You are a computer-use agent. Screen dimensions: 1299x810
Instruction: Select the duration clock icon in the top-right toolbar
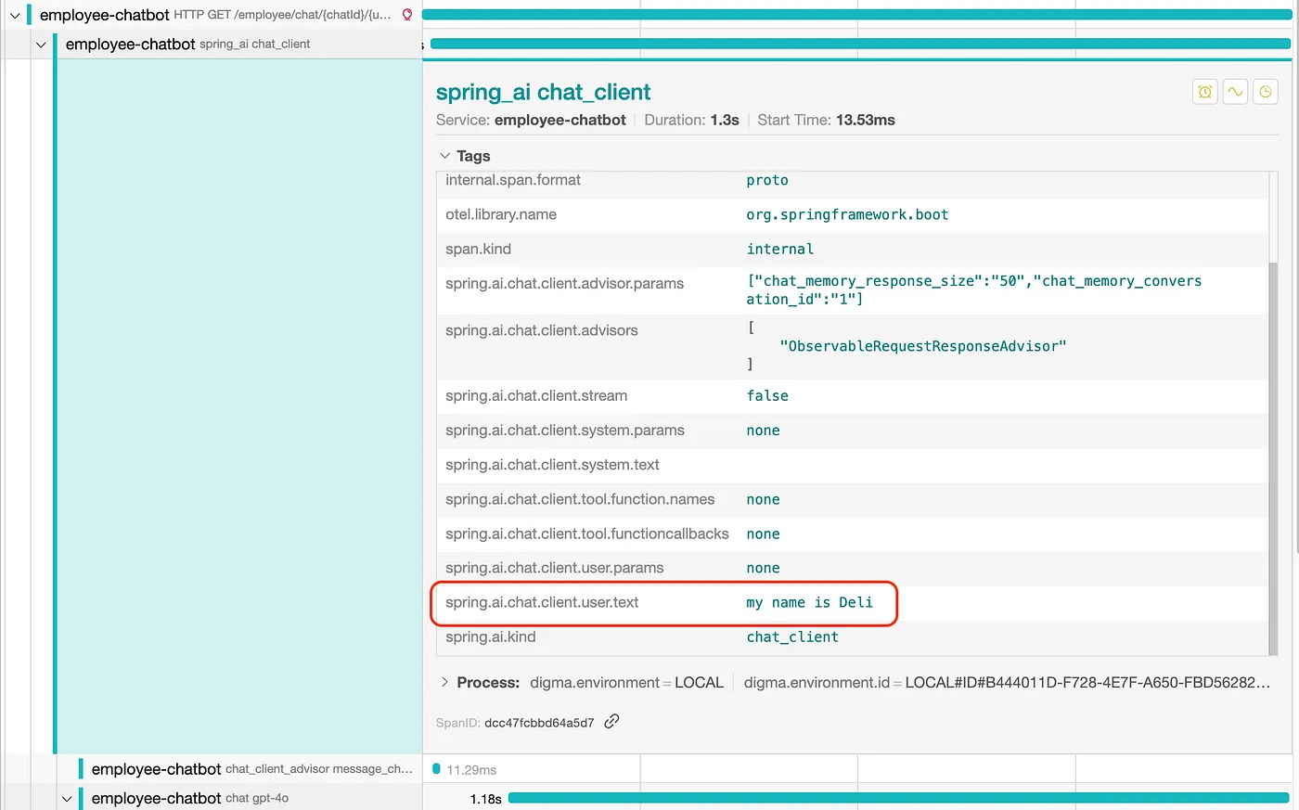pos(1266,91)
